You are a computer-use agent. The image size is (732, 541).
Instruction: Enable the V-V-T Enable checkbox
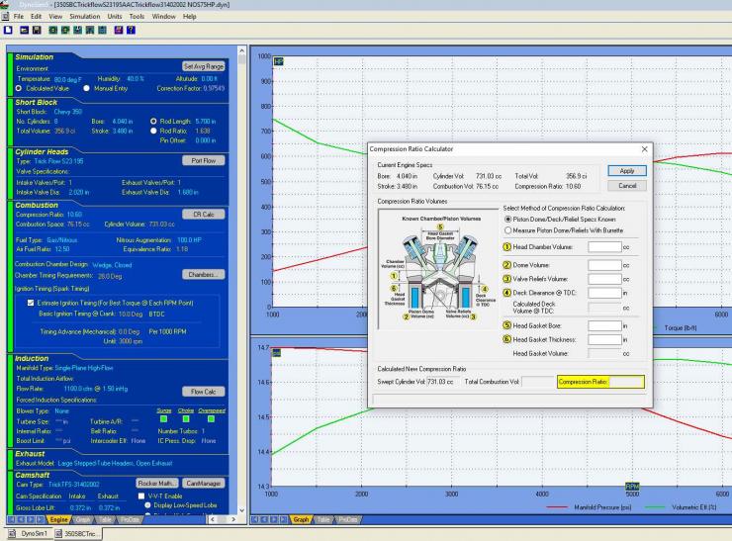141,496
